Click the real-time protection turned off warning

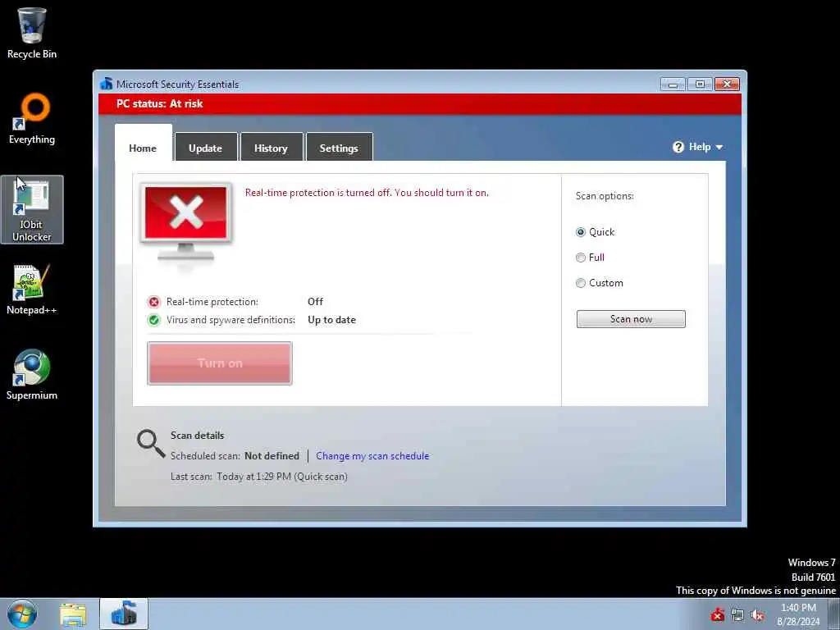click(x=367, y=193)
